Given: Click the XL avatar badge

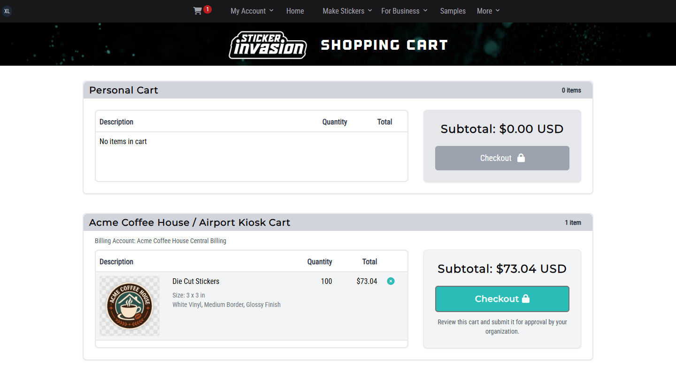Looking at the screenshot, I should (x=7, y=11).
